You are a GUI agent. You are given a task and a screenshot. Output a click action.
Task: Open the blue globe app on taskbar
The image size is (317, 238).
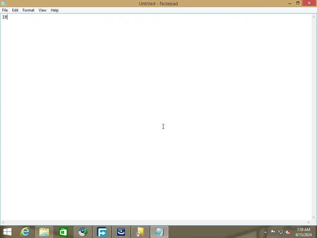pyautogui.click(x=82, y=232)
